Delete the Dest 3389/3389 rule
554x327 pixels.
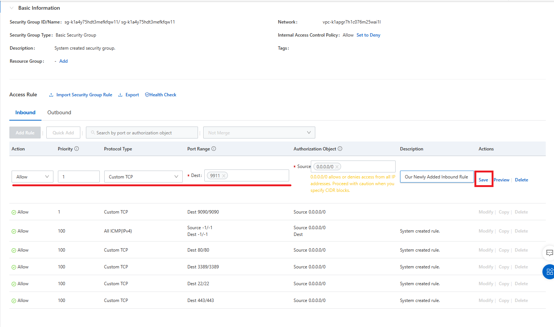(x=521, y=267)
